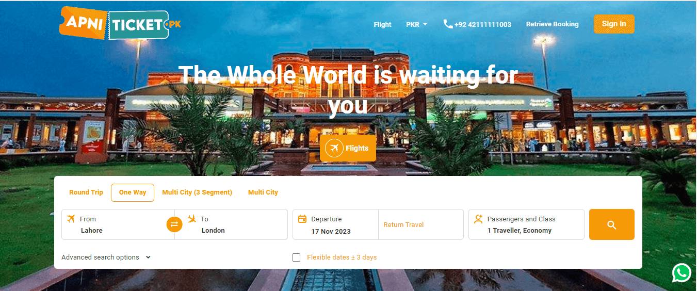Screen dimensions: 697x291
Task: Open WhatsApp chat icon
Action: 682,273
